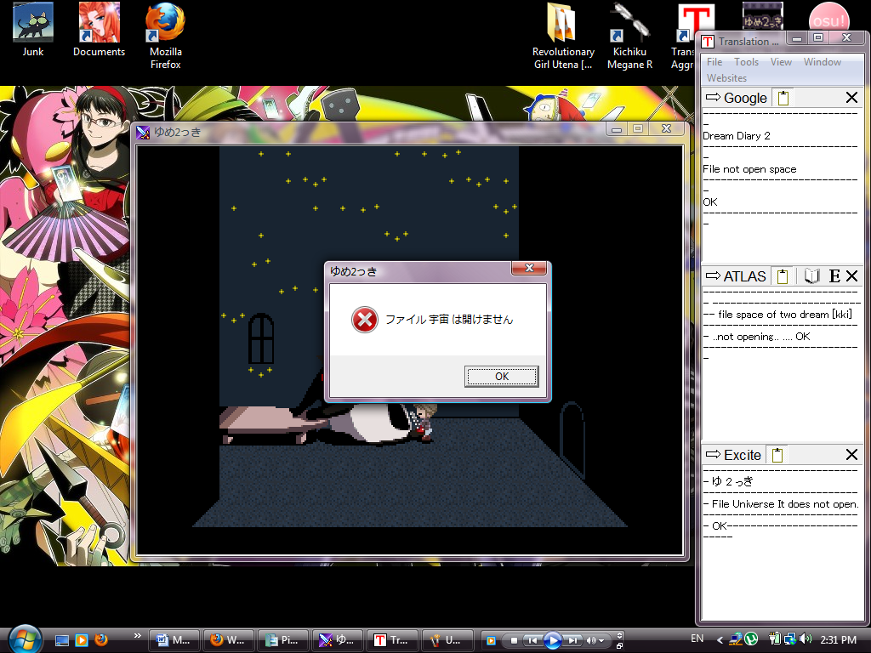The image size is (871, 653).
Task: Skip to next track in toolbar
Action: 573,641
